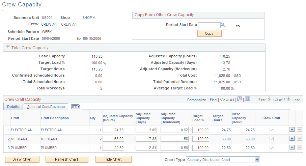The width and height of the screenshot is (306, 166).
Task: Edit PLUMBER Adjusted Capacity Headcount field
Action: (x=175, y=148)
